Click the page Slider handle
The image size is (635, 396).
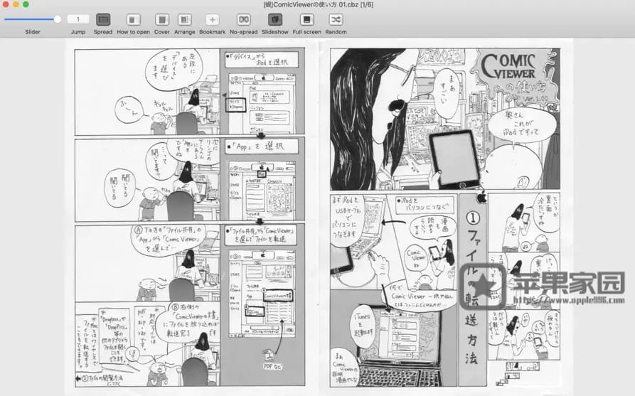pyautogui.click(x=57, y=19)
